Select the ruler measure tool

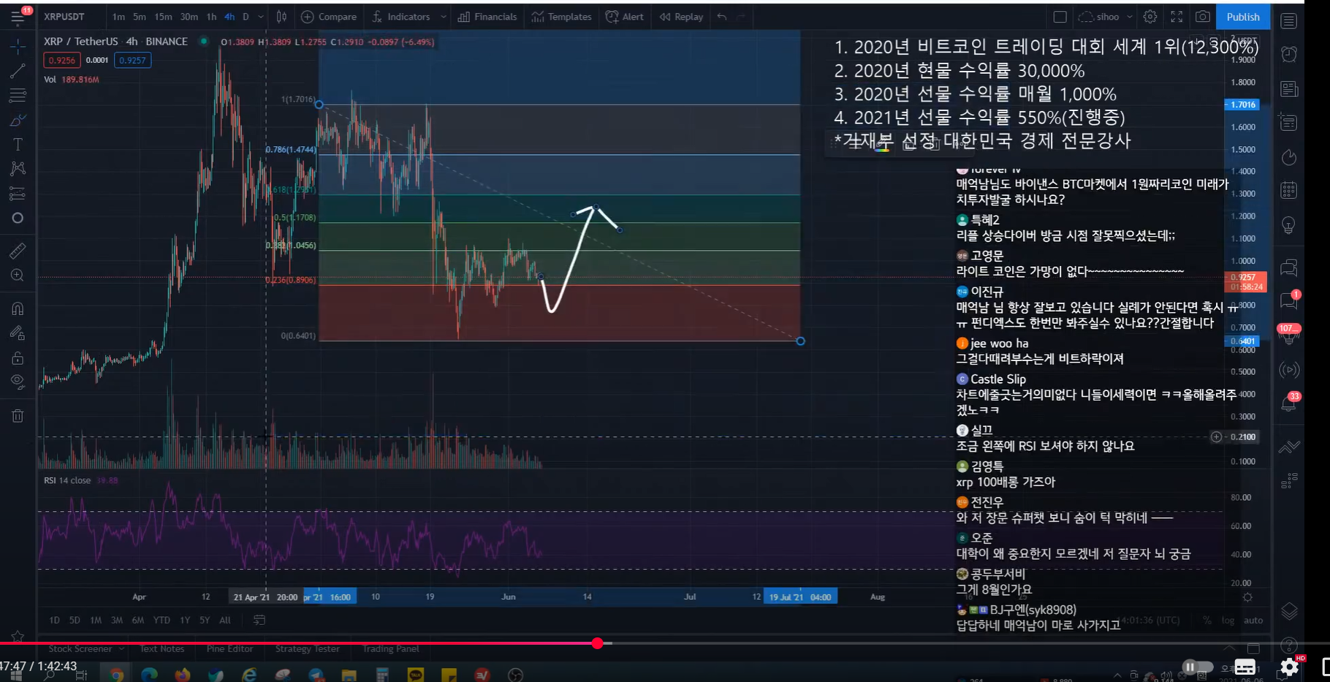point(18,251)
